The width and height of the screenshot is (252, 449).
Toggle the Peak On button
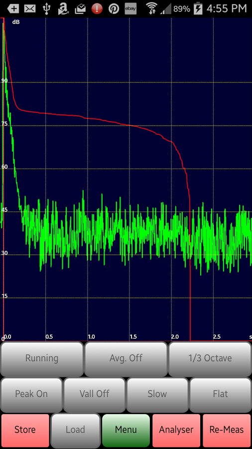[31, 394]
